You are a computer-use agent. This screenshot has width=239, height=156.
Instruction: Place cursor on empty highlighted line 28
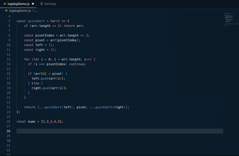[119, 131]
